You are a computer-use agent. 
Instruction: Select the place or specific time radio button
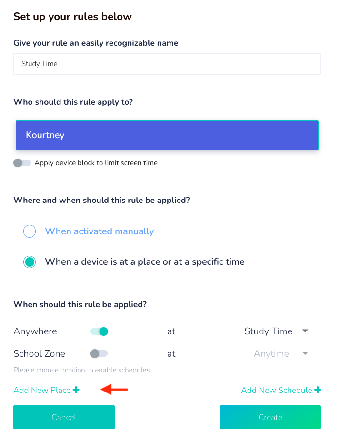[x=30, y=262]
